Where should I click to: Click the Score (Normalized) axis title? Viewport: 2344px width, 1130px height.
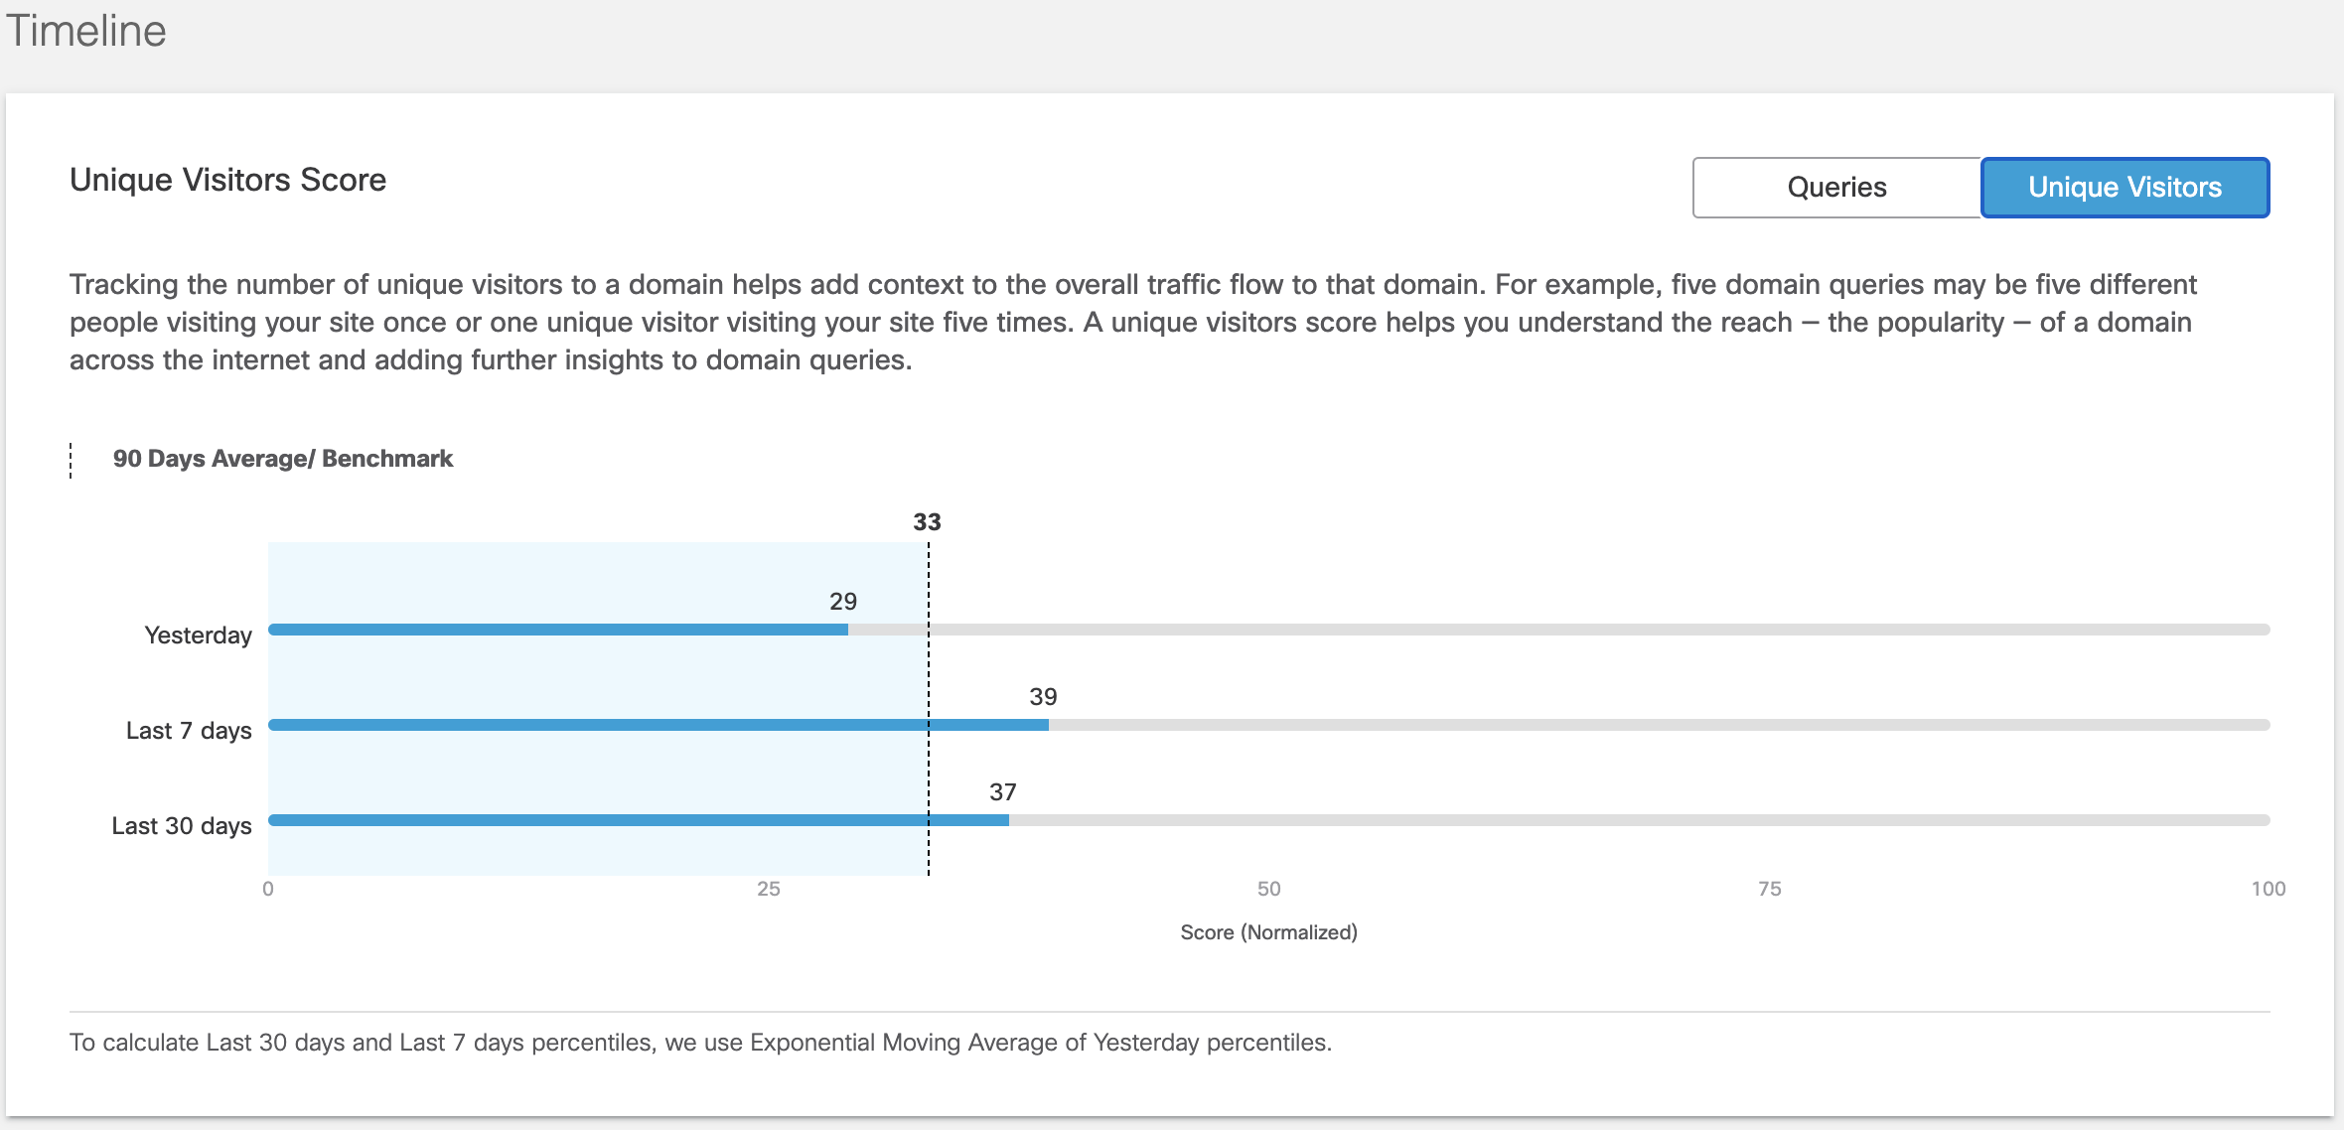1268,932
